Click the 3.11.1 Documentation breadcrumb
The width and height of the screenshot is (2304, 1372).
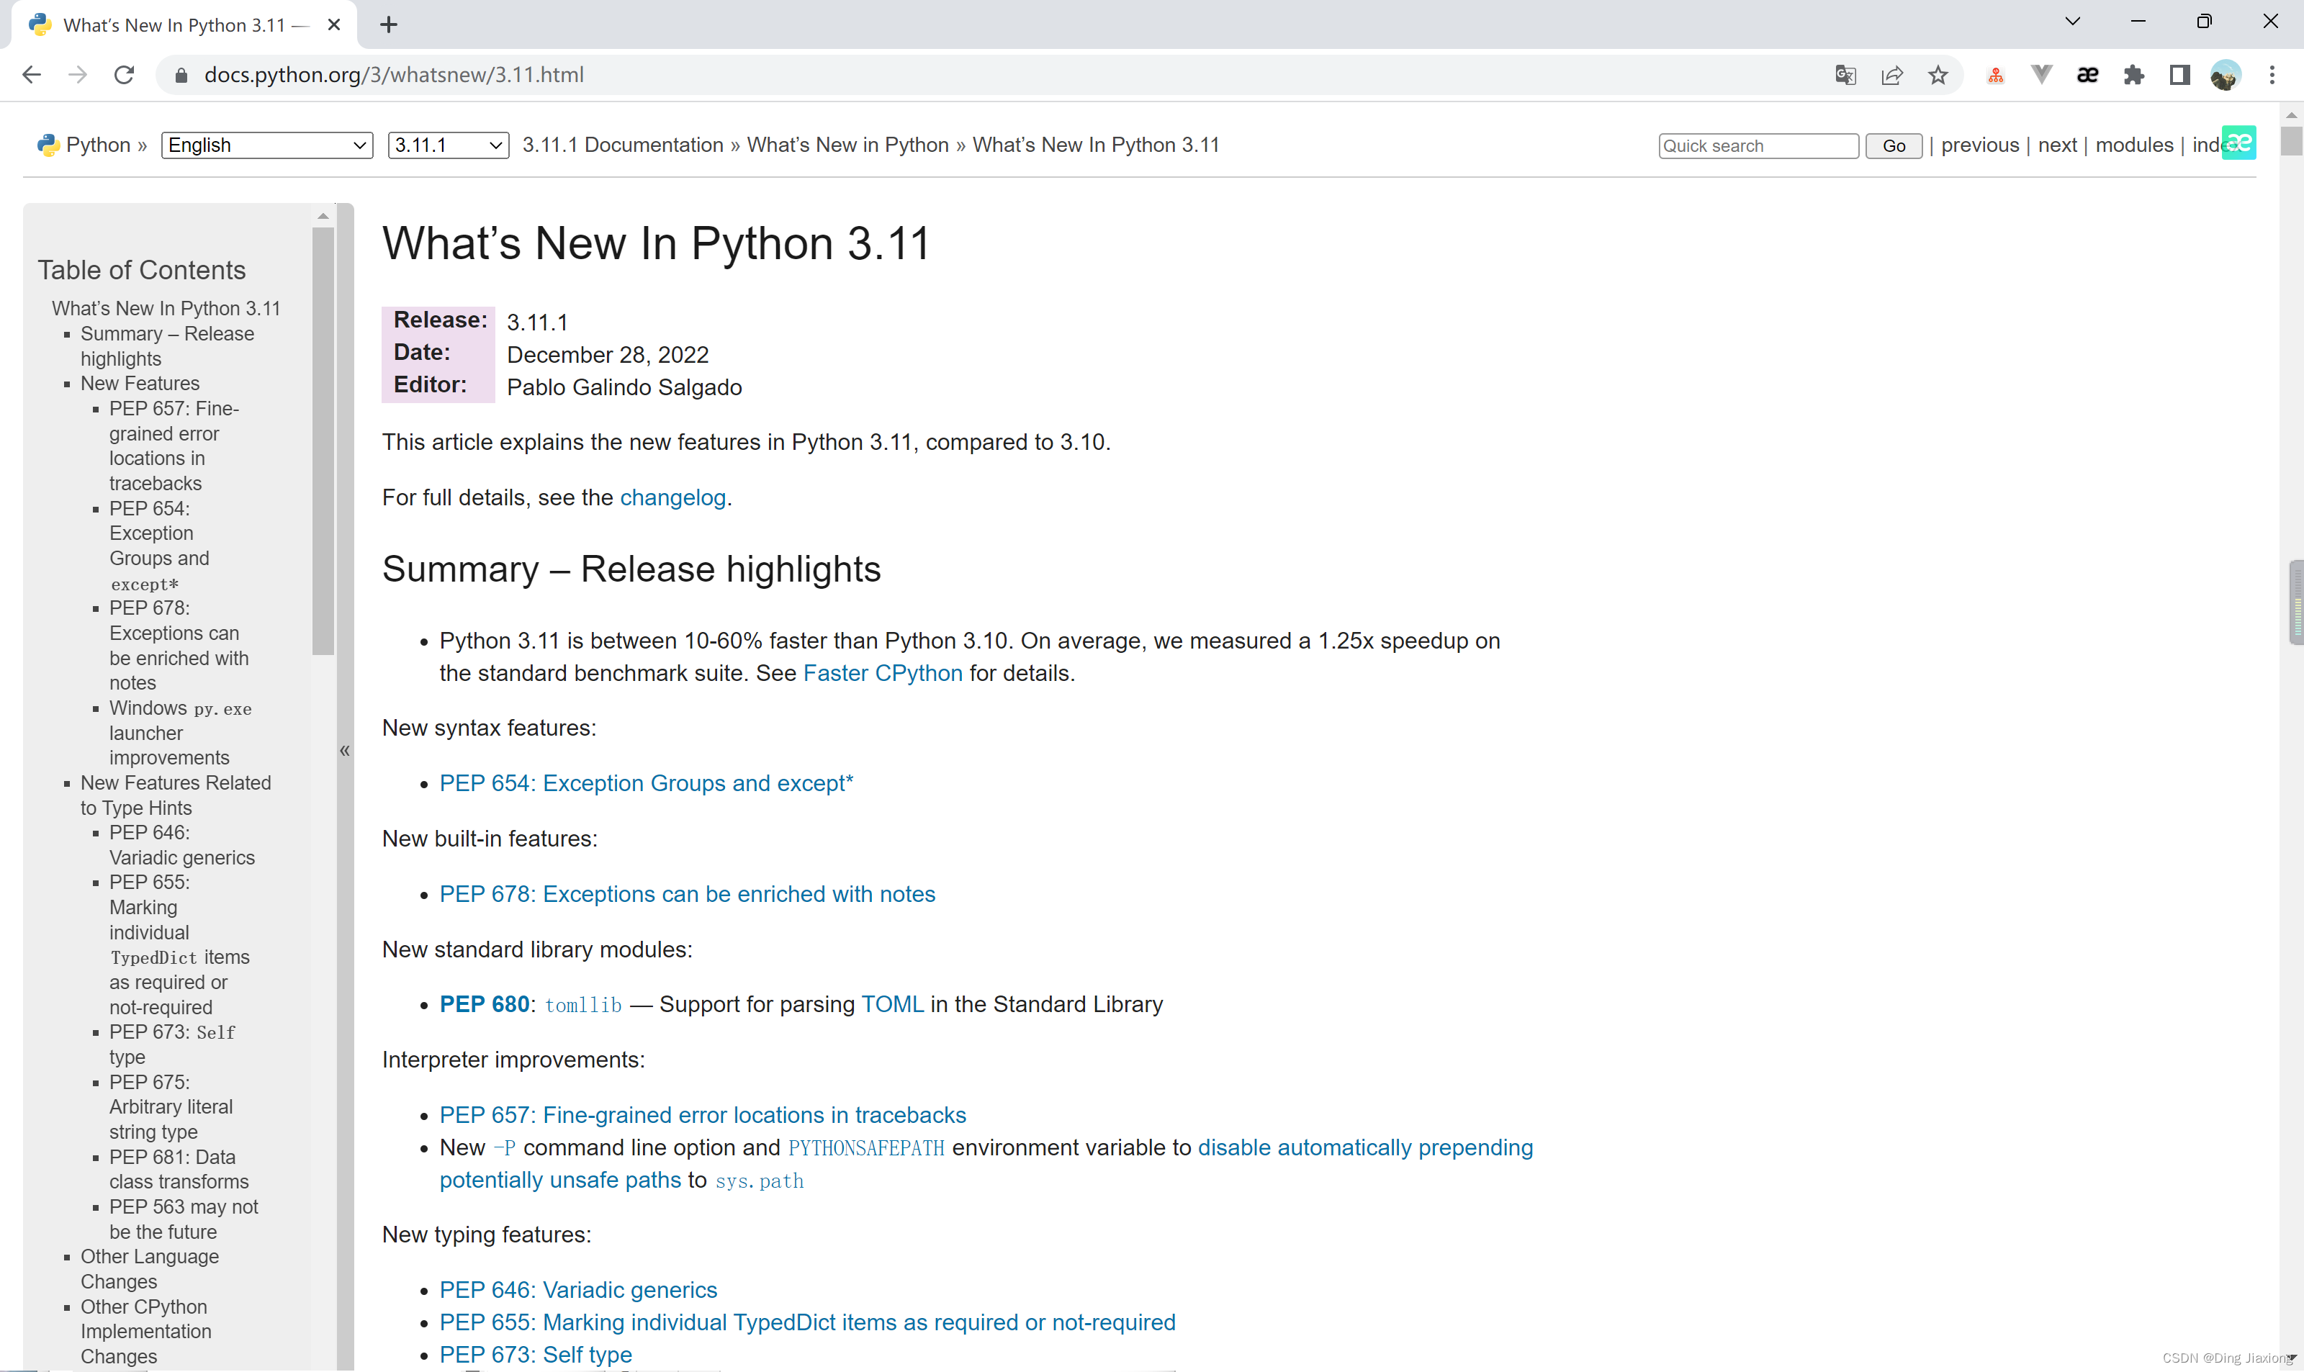[x=623, y=145]
